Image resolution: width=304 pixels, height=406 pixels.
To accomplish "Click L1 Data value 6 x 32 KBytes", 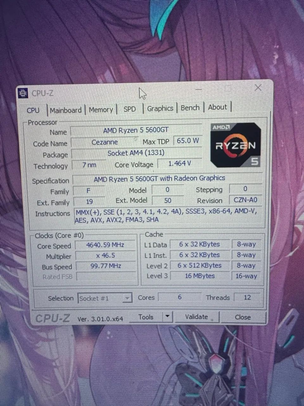I will (200, 244).
